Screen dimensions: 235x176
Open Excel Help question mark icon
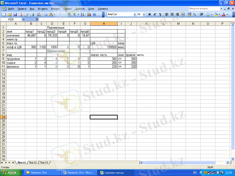coord(94,14)
